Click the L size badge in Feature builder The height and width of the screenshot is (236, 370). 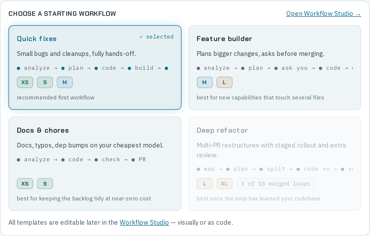224,82
